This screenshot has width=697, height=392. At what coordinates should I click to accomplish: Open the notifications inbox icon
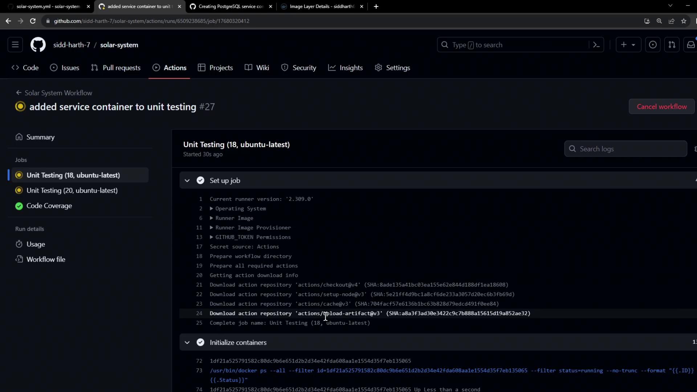coord(690,45)
